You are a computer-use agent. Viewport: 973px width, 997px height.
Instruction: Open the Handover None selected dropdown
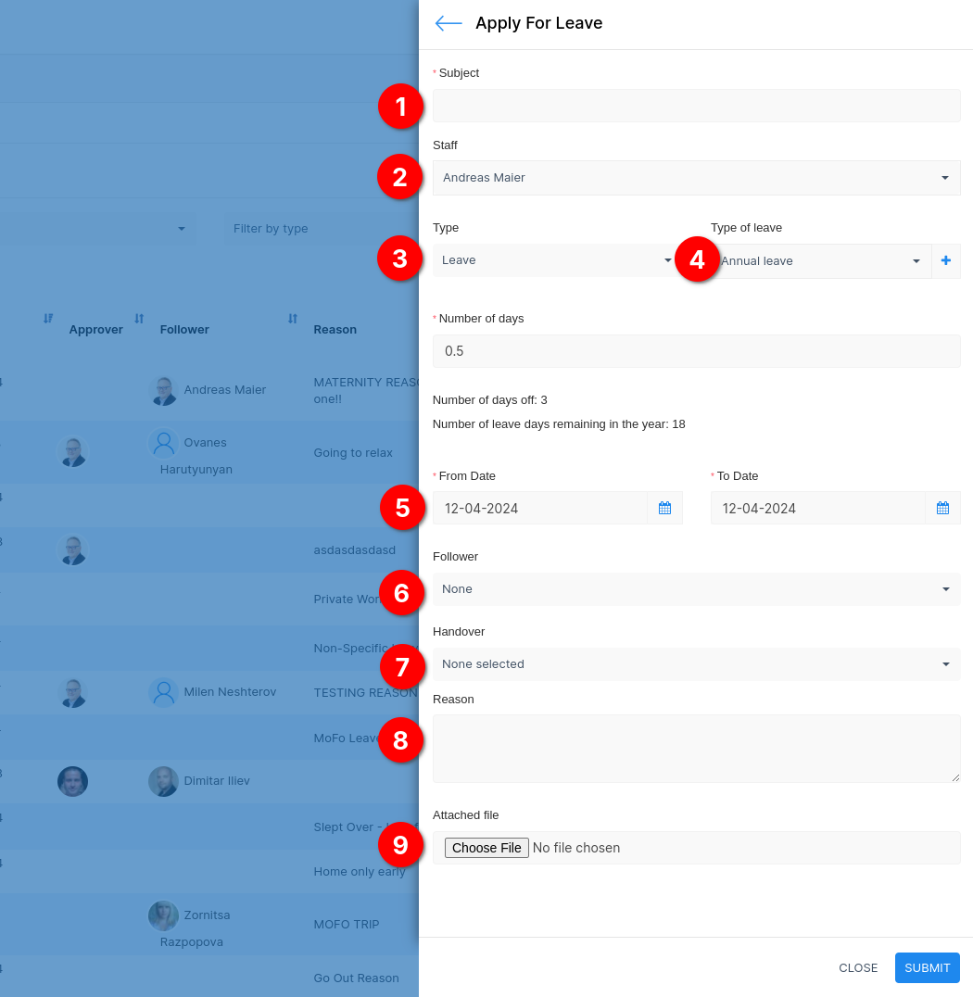696,664
